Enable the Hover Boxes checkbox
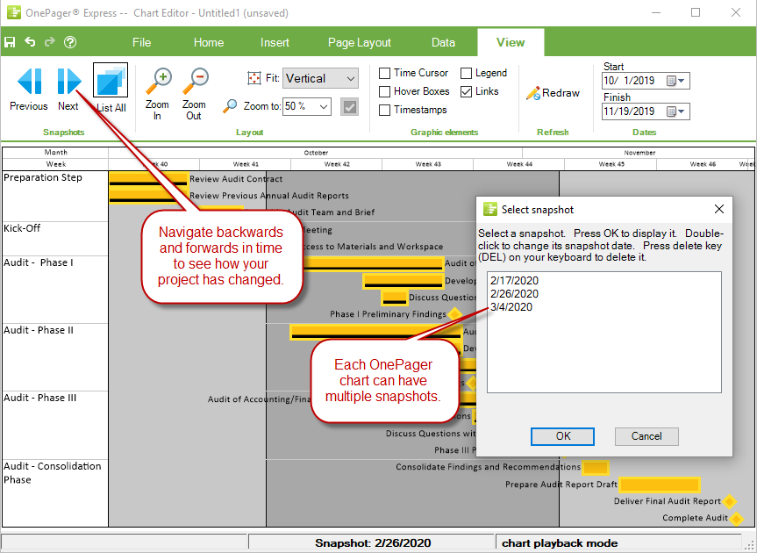The image size is (757, 553). 384,91
